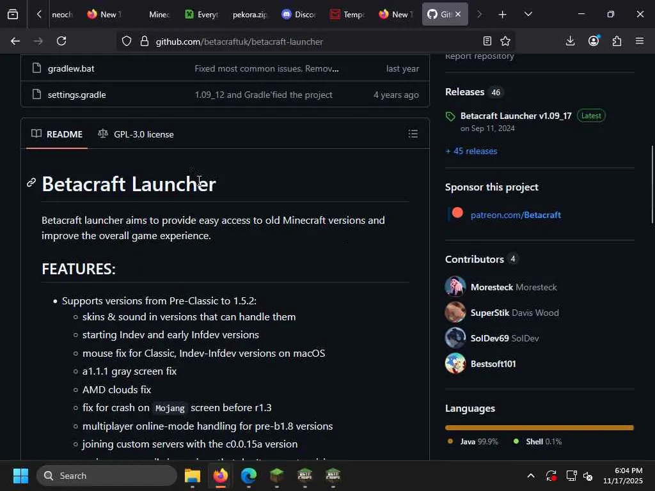The height and width of the screenshot is (491, 655).
Task: Open patreon.com/Betacraft sponsor link
Action: [516, 215]
